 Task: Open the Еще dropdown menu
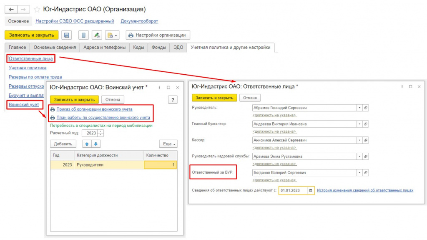click(168, 144)
